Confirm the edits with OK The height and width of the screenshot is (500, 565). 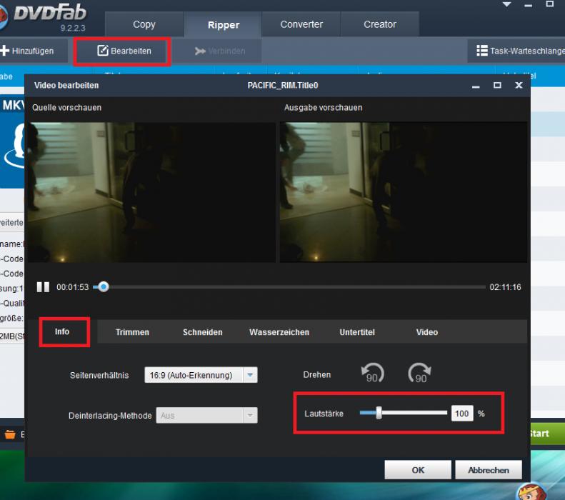418,470
